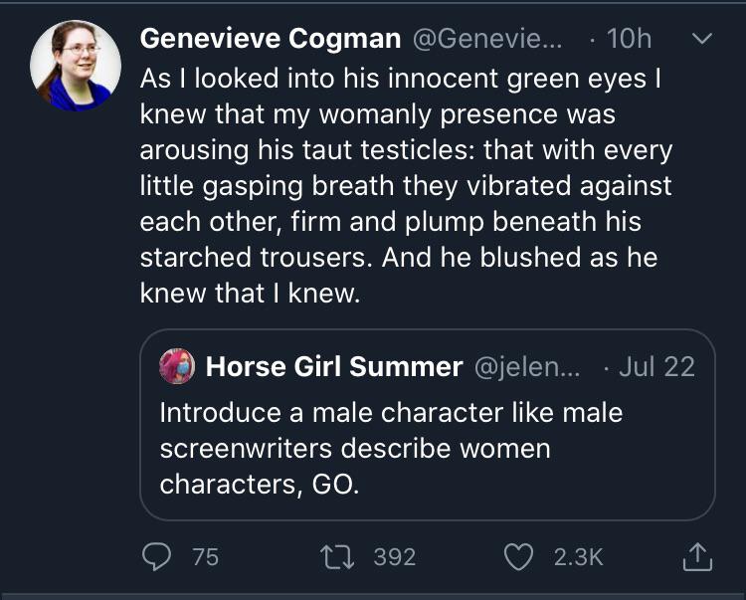View the 392 retweets count
This screenshot has width=746, height=600.
(x=395, y=557)
